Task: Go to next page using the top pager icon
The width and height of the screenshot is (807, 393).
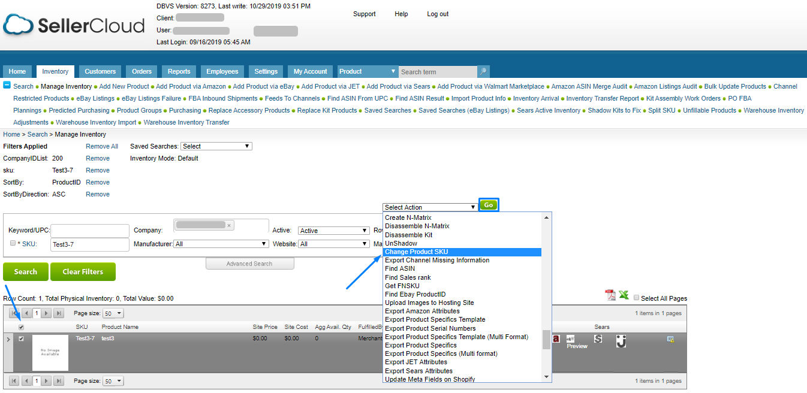Action: pyautogui.click(x=47, y=313)
